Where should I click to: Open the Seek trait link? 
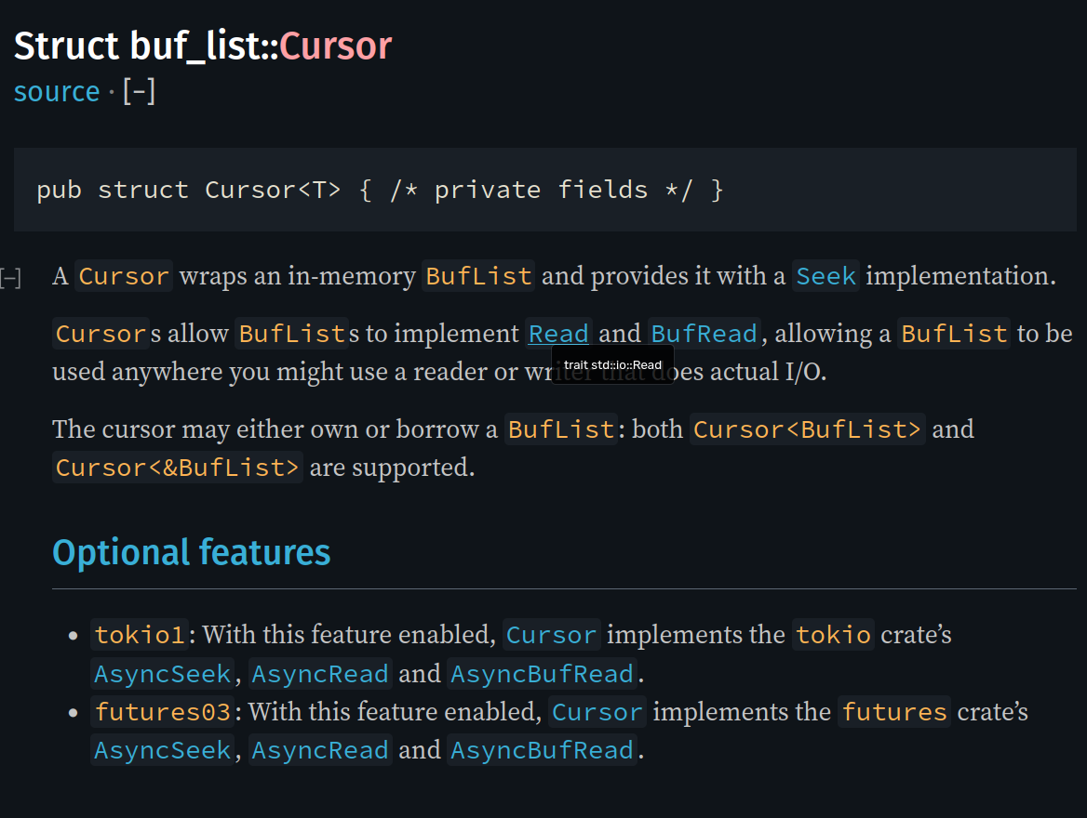coord(825,276)
